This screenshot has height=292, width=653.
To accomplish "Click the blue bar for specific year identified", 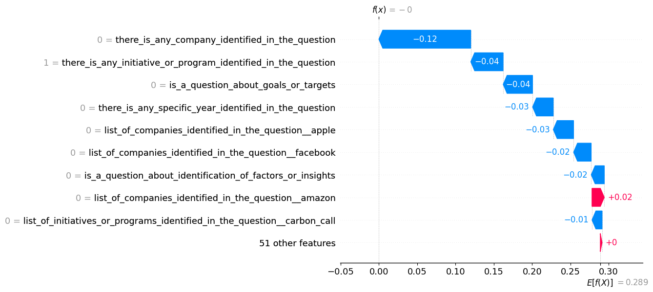I will click(x=543, y=107).
